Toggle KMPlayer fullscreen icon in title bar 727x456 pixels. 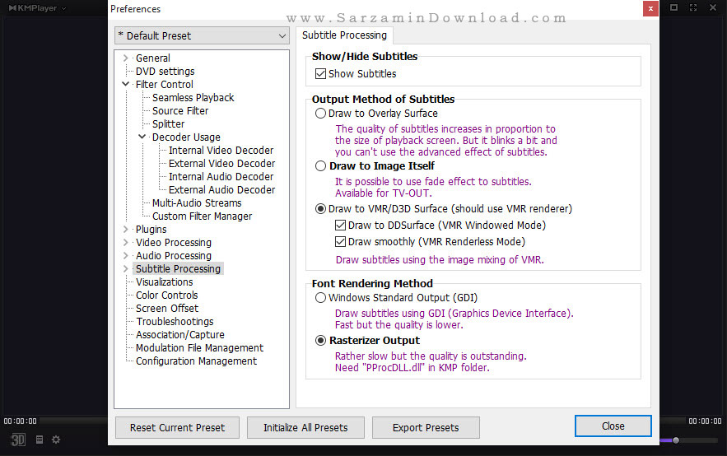[x=693, y=7]
